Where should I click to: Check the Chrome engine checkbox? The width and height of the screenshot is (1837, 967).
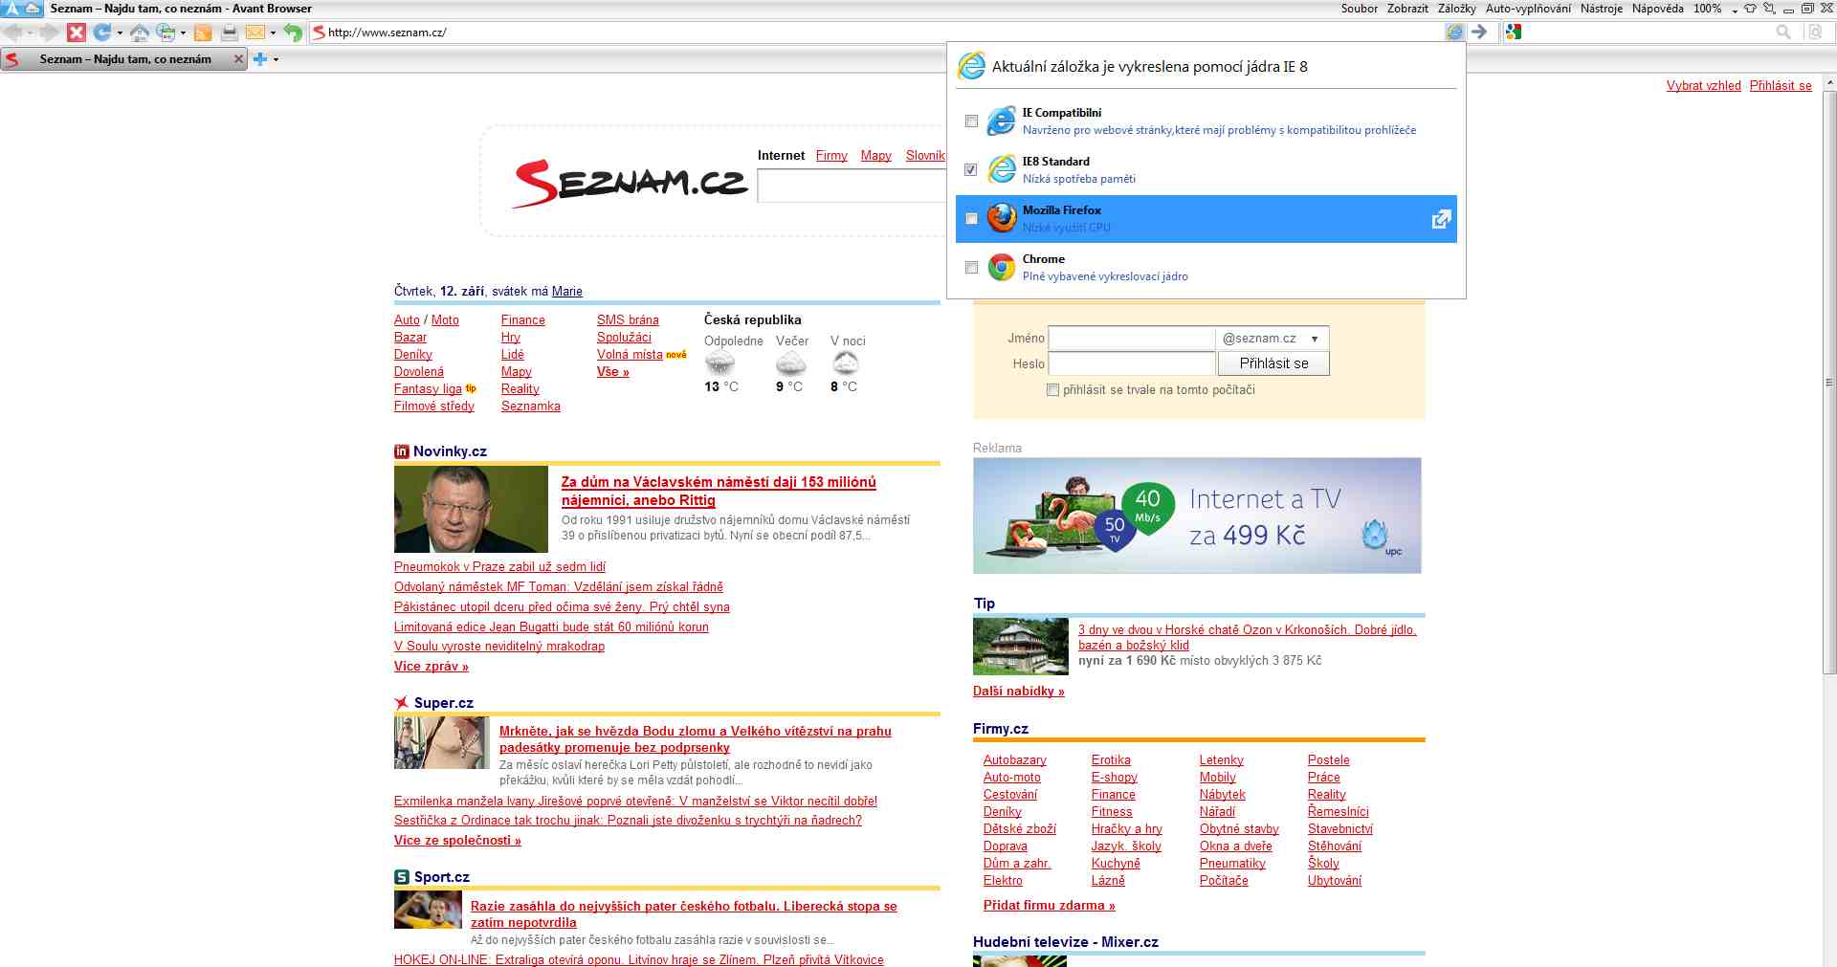pos(971,268)
